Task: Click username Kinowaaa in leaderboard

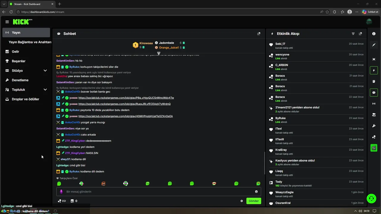Action: [146, 43]
